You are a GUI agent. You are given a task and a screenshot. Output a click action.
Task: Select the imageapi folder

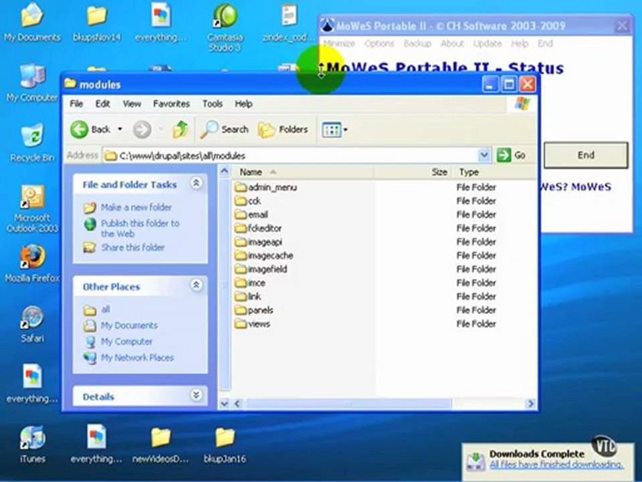pyautogui.click(x=258, y=242)
